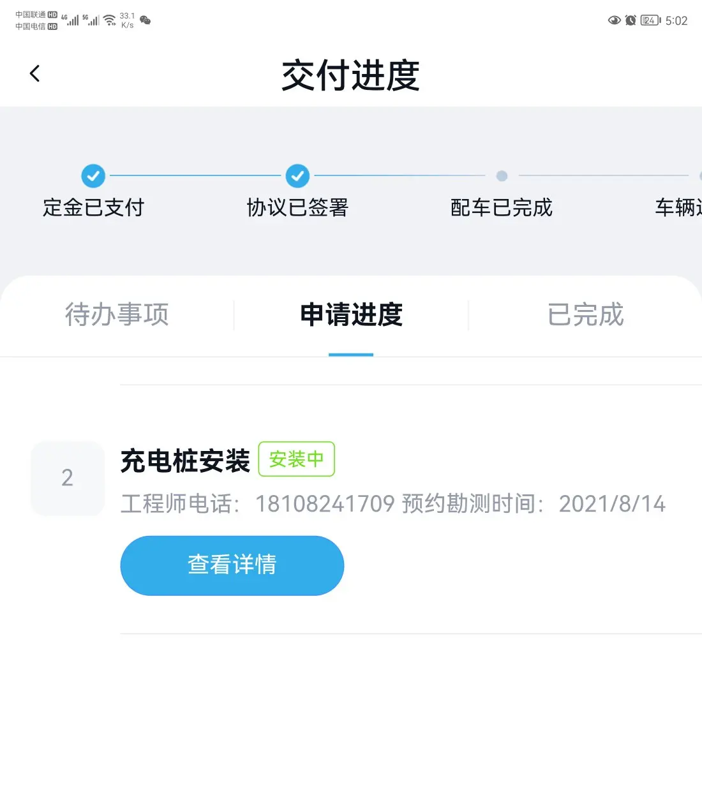Tap the 协议已签署 checkmark icon

(297, 175)
